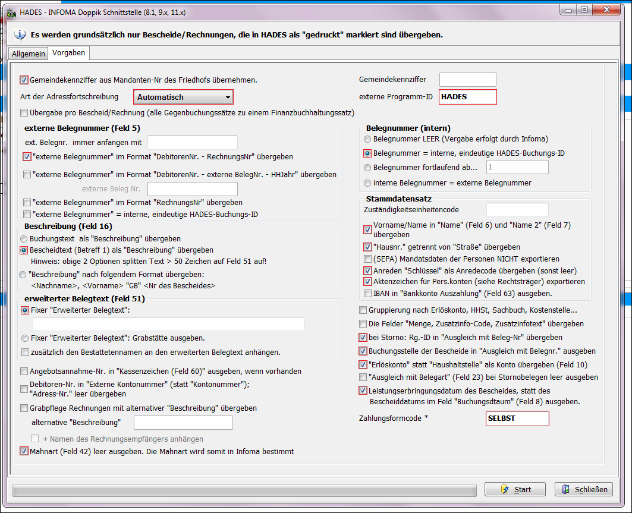
Task: Click the Start button
Action: pos(515,489)
